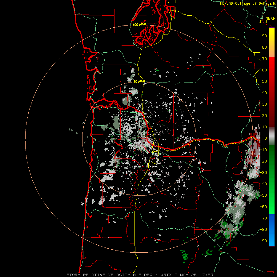
Task: Select the -30 scale label
Action: click(263, 173)
